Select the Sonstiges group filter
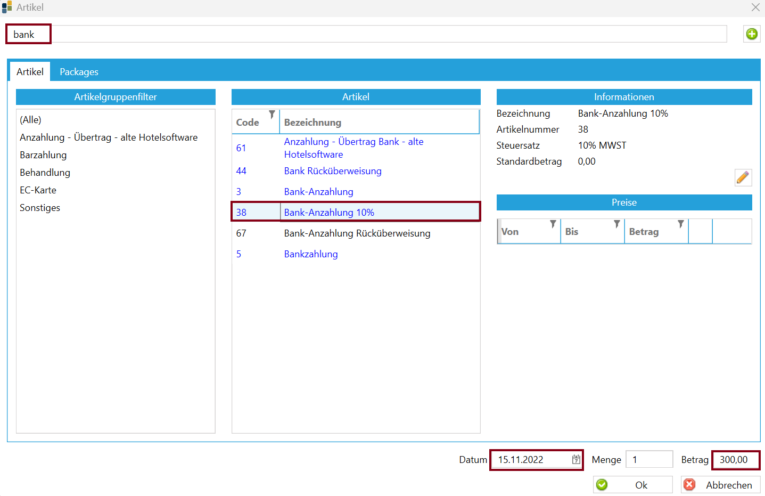 tap(40, 207)
